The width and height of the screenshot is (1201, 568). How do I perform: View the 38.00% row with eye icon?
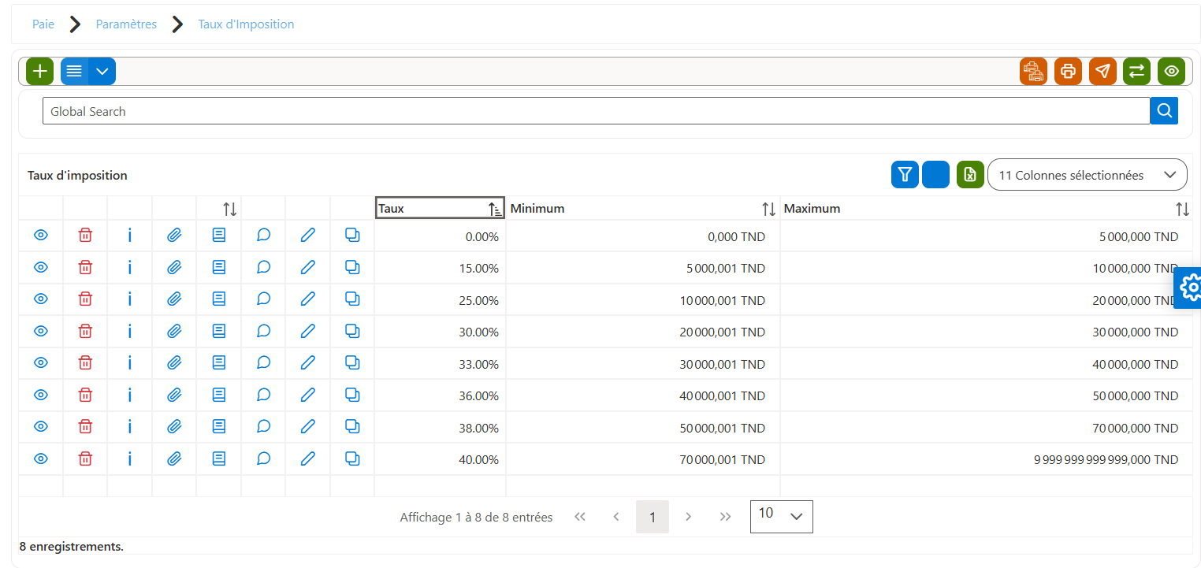(x=41, y=427)
